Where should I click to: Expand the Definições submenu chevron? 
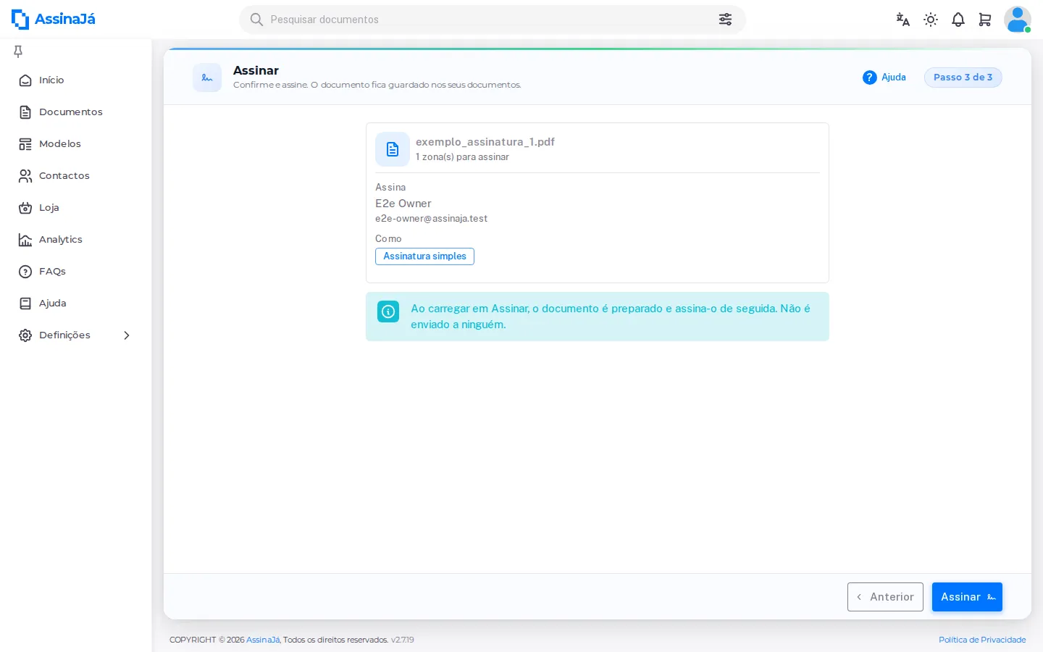(127, 335)
